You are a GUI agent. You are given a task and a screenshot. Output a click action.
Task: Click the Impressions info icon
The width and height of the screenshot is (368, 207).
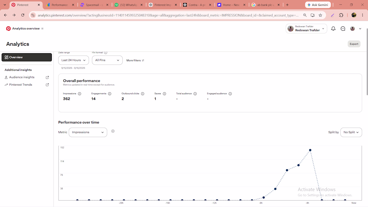pos(80,94)
